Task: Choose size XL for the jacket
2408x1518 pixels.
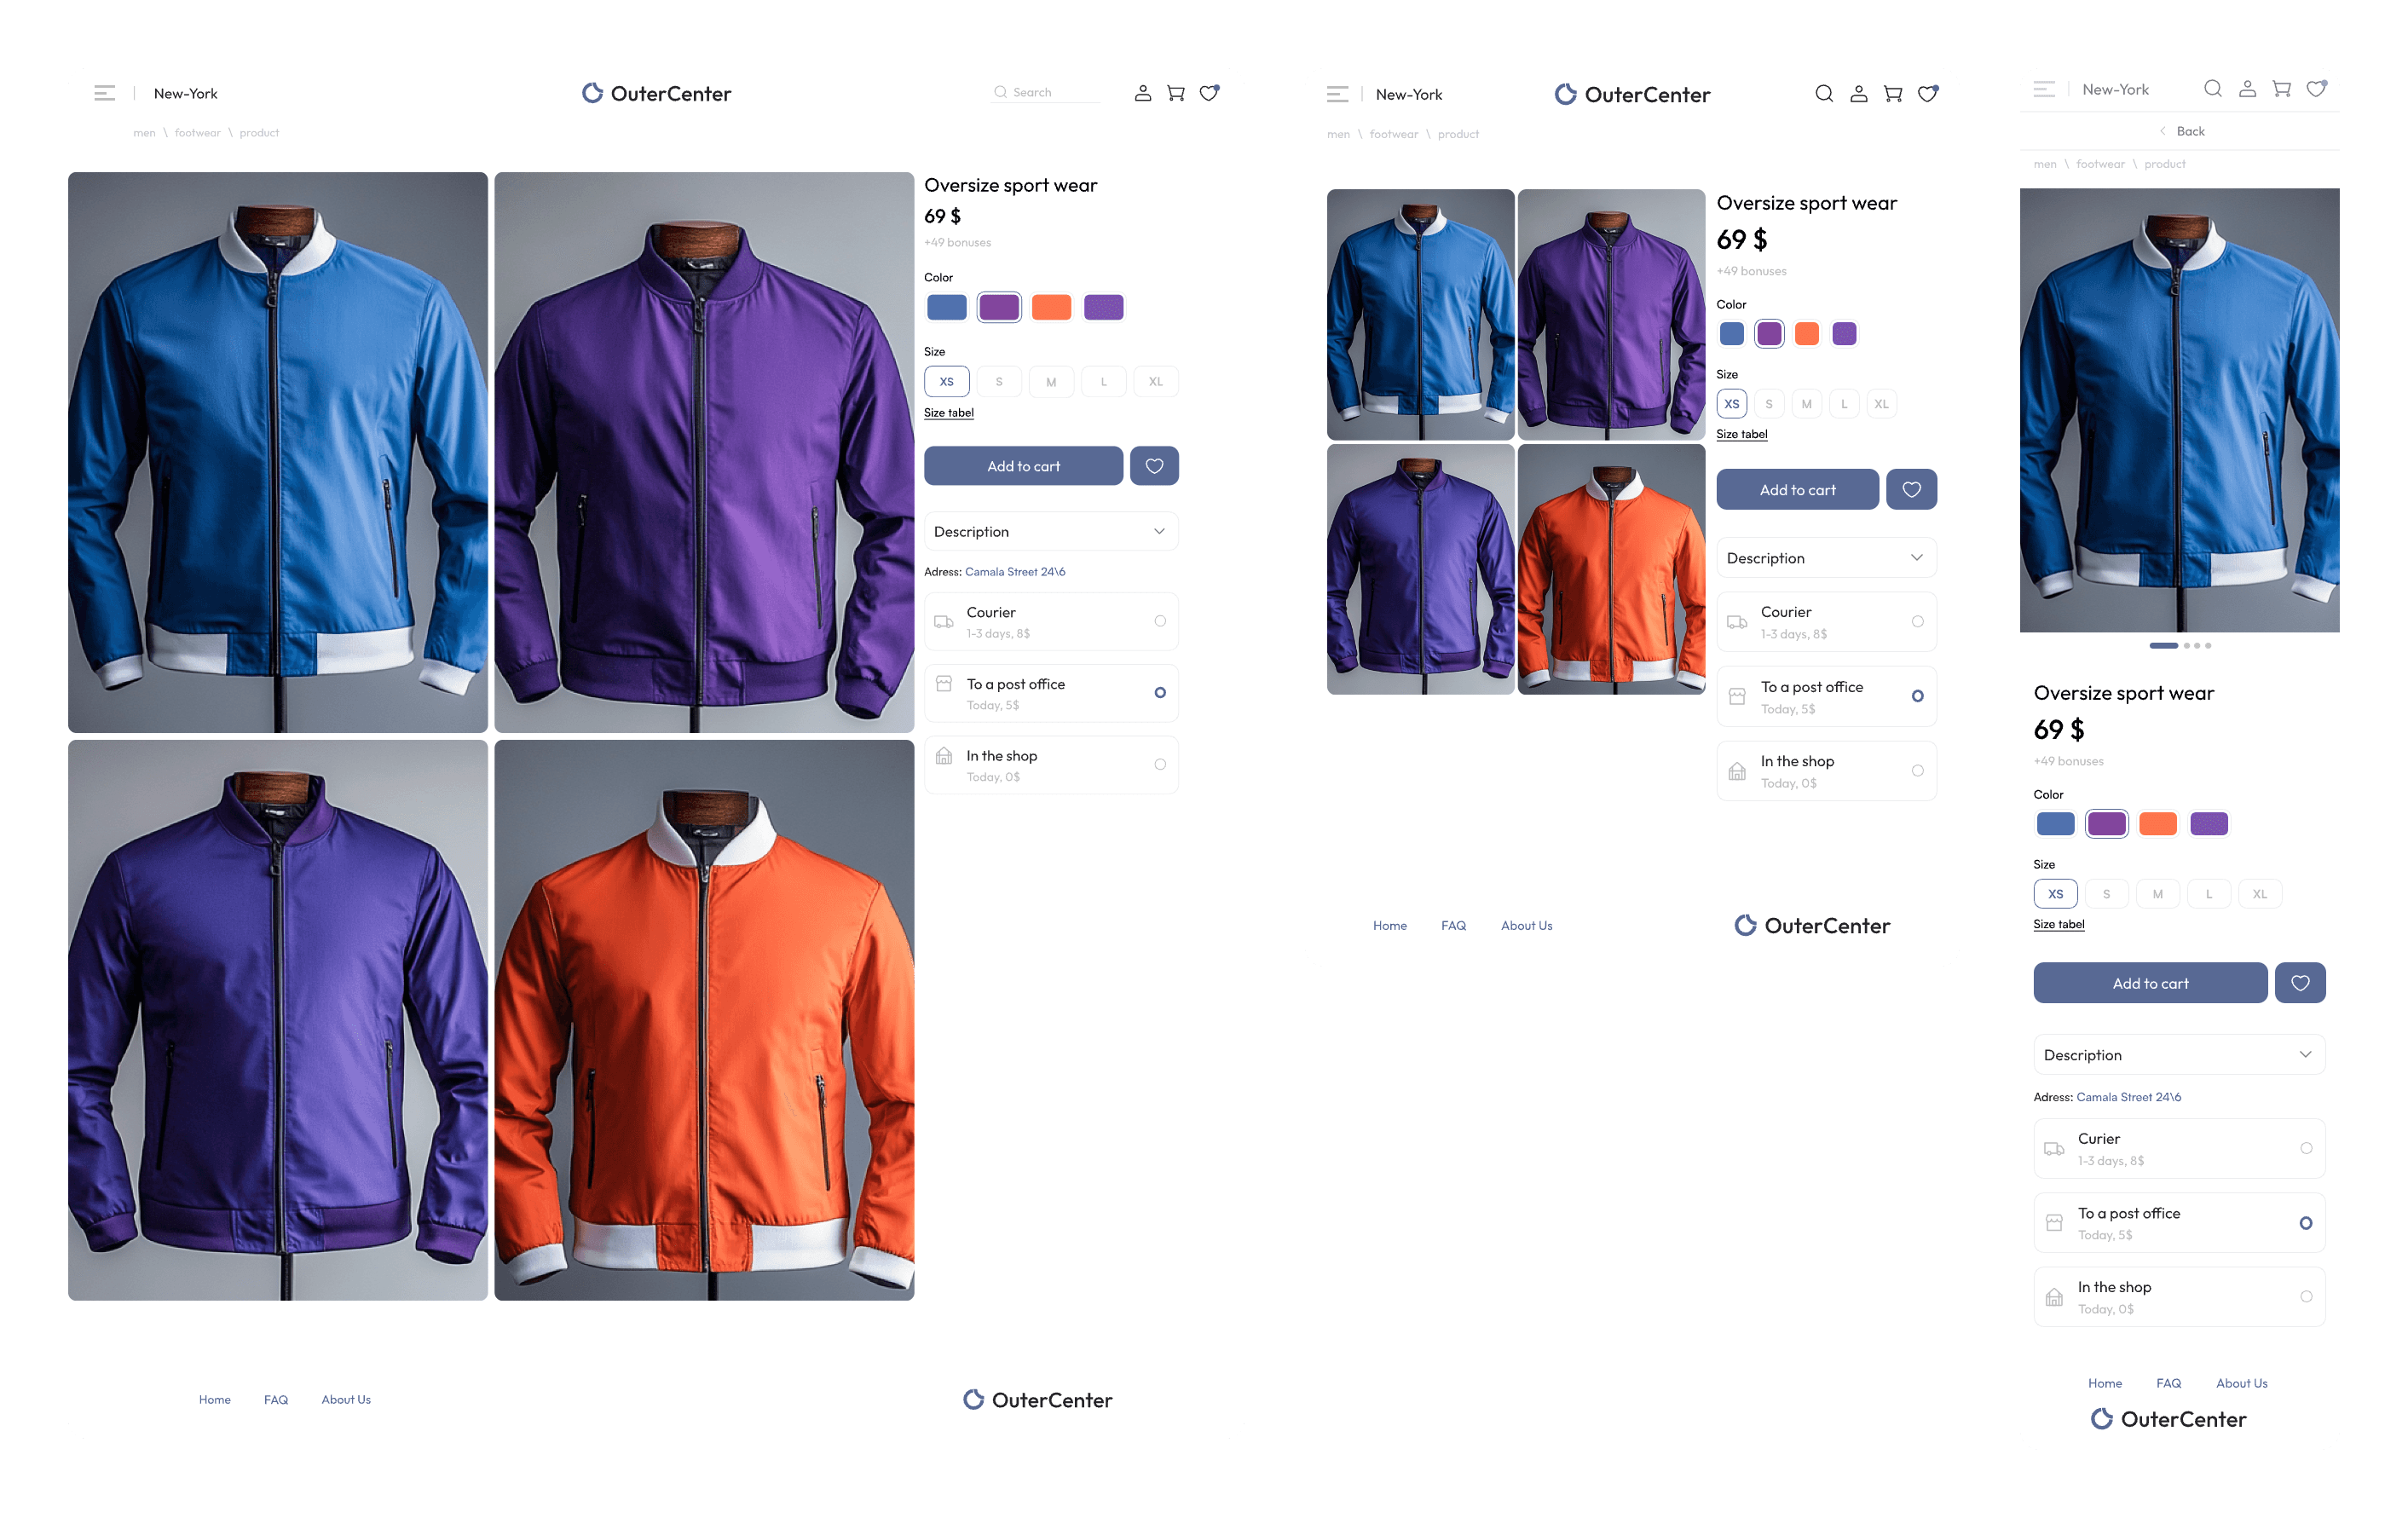Action: click(x=1156, y=381)
